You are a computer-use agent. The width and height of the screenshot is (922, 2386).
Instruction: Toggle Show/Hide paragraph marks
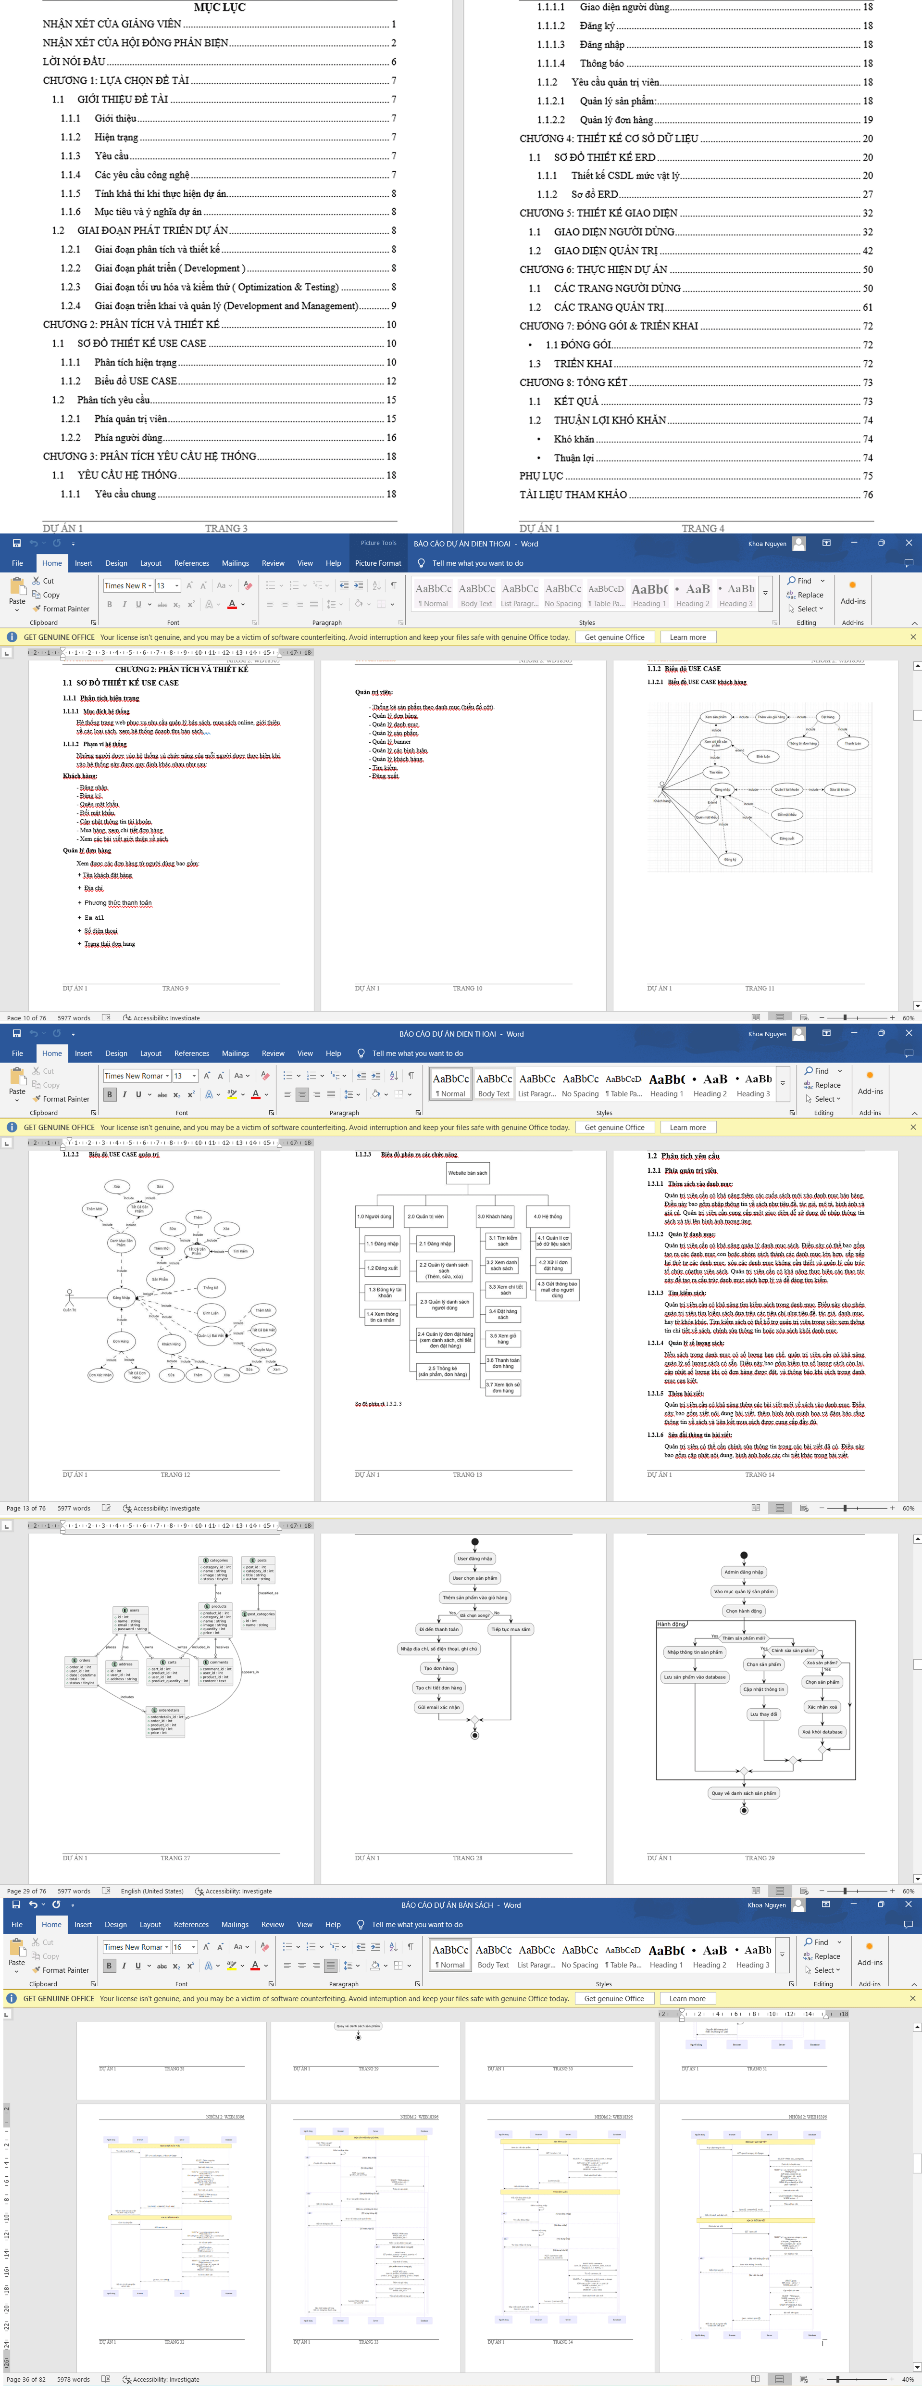click(392, 585)
